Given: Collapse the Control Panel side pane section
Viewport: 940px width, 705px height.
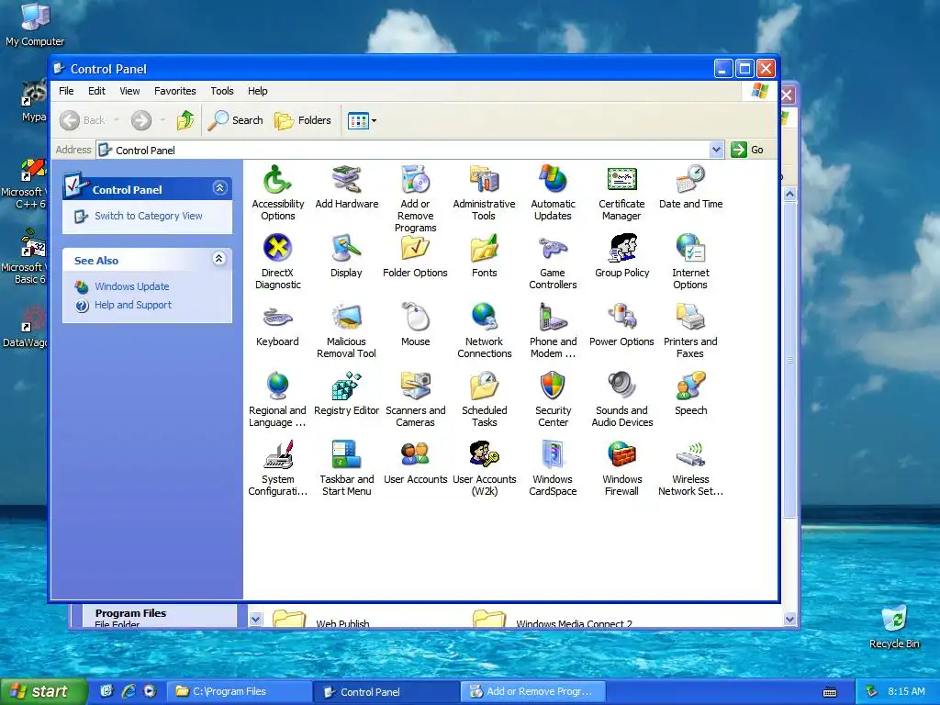Looking at the screenshot, I should coord(219,188).
